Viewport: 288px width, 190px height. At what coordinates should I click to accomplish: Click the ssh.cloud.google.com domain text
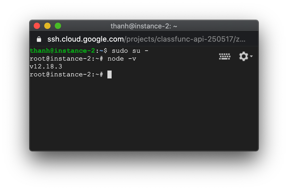point(86,39)
